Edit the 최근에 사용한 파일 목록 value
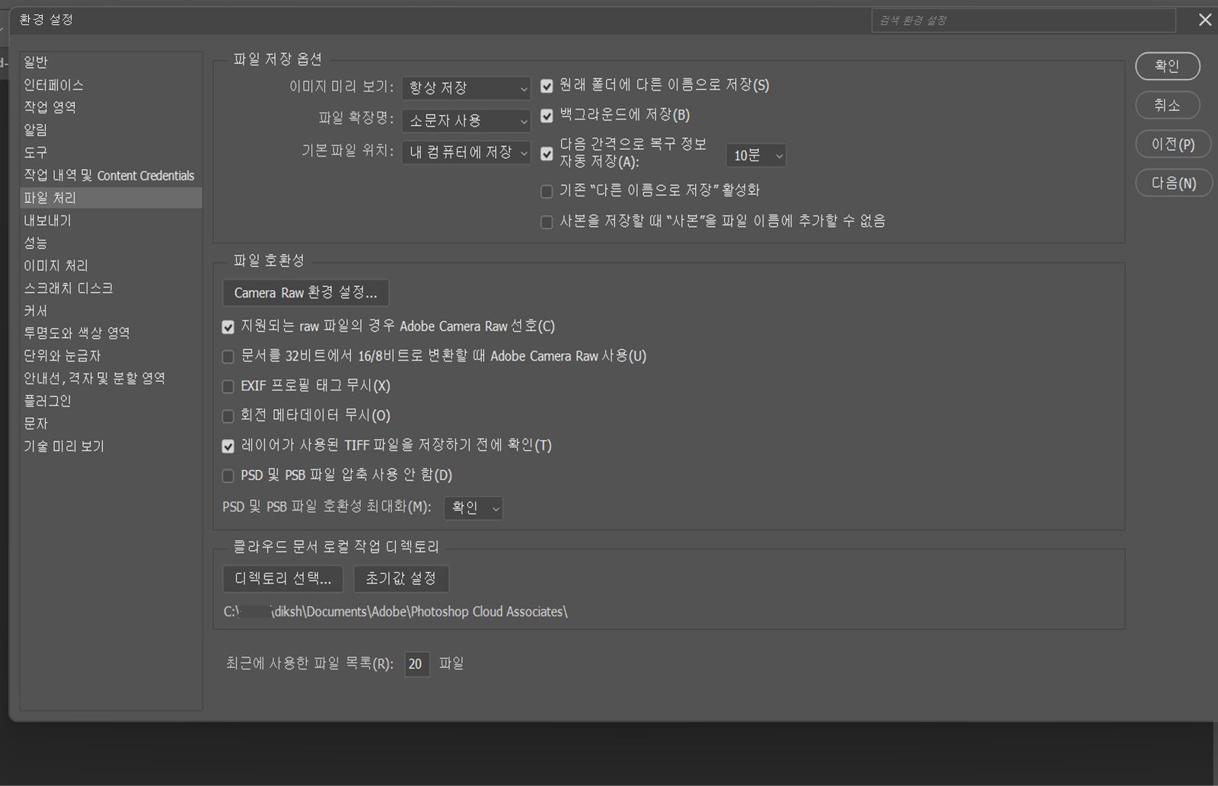This screenshot has height=786, width=1218. click(416, 663)
